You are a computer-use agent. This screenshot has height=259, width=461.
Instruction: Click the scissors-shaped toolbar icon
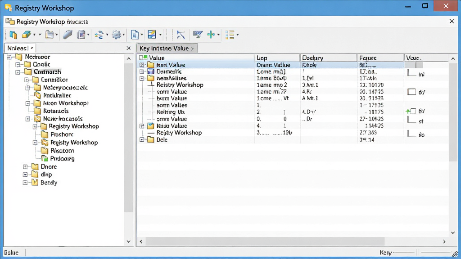181,35
